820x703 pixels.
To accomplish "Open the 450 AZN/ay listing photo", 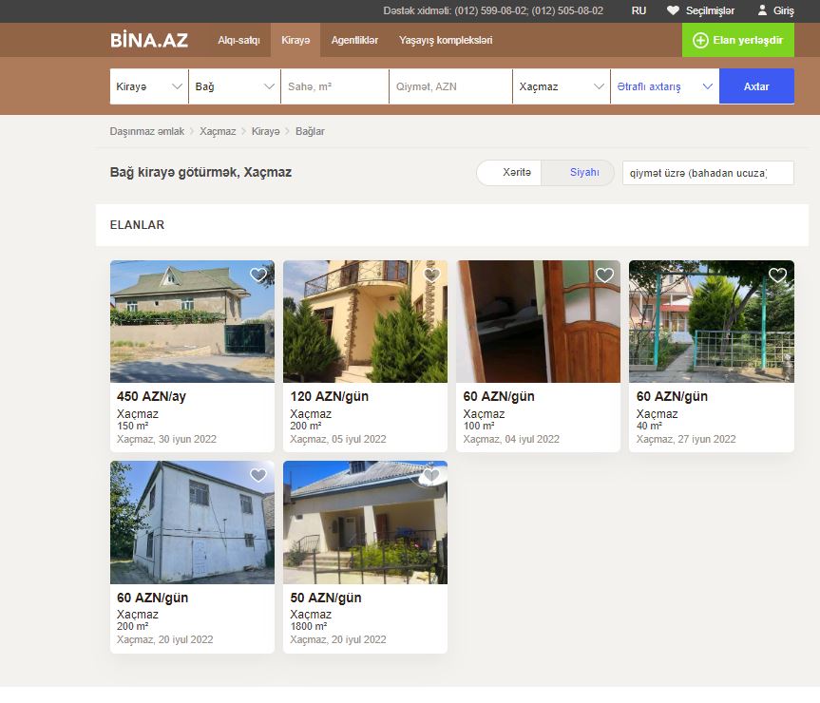I will point(192,321).
